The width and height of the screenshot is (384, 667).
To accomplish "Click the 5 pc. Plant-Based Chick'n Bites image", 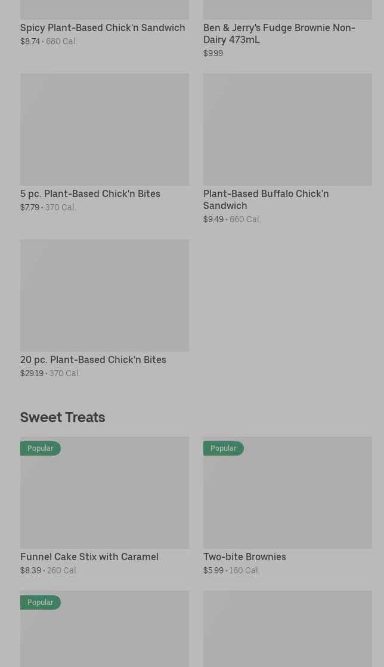I will (104, 129).
